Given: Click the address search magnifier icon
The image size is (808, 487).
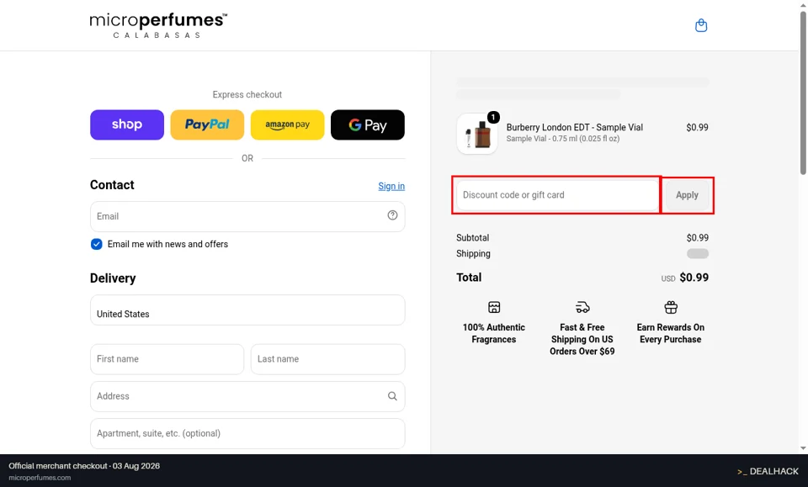Looking at the screenshot, I should tap(392, 396).
